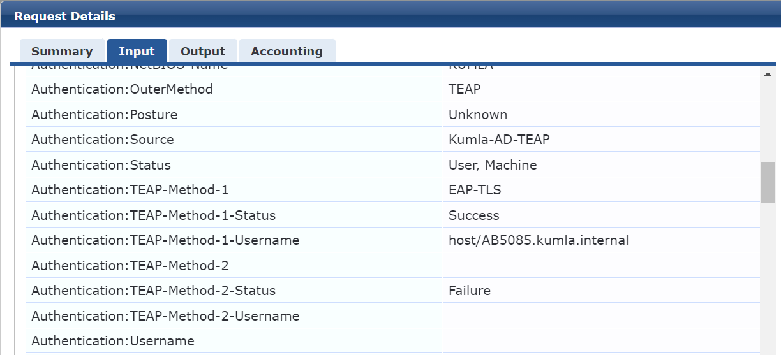Open the Accounting tab
Image resolution: width=781 pixels, height=355 pixels.
click(x=286, y=51)
